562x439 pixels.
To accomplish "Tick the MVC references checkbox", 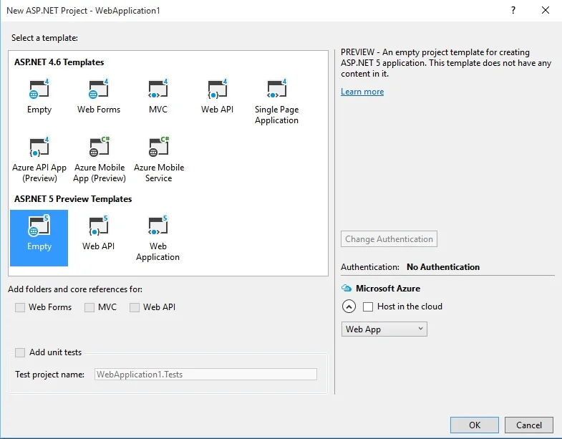I will click(89, 307).
